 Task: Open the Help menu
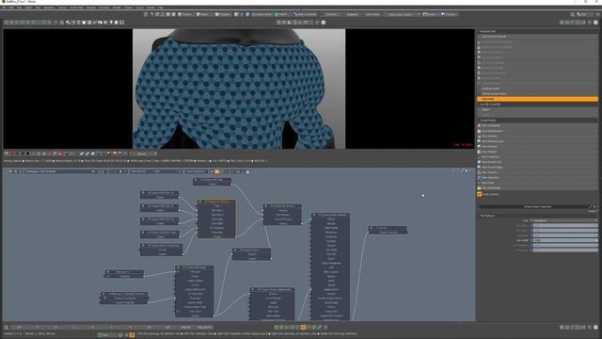point(161,8)
